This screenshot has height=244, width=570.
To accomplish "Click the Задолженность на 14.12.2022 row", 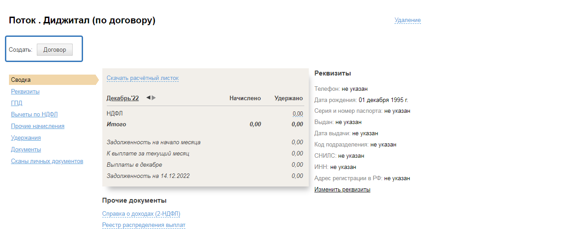I will [x=148, y=176].
